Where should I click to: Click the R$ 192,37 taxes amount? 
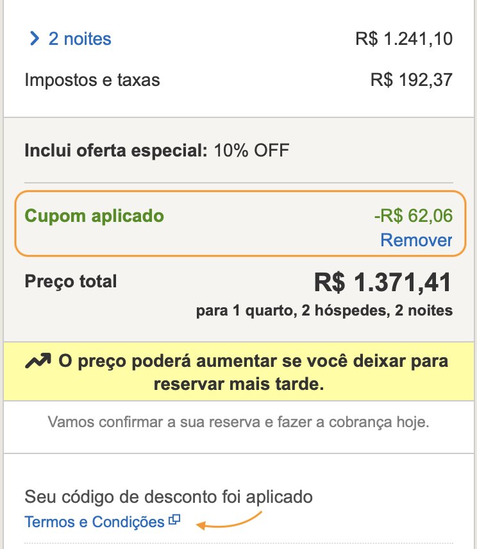click(412, 80)
